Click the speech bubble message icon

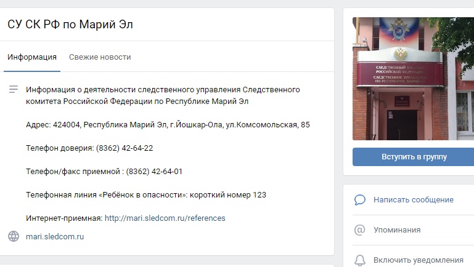[x=360, y=200]
